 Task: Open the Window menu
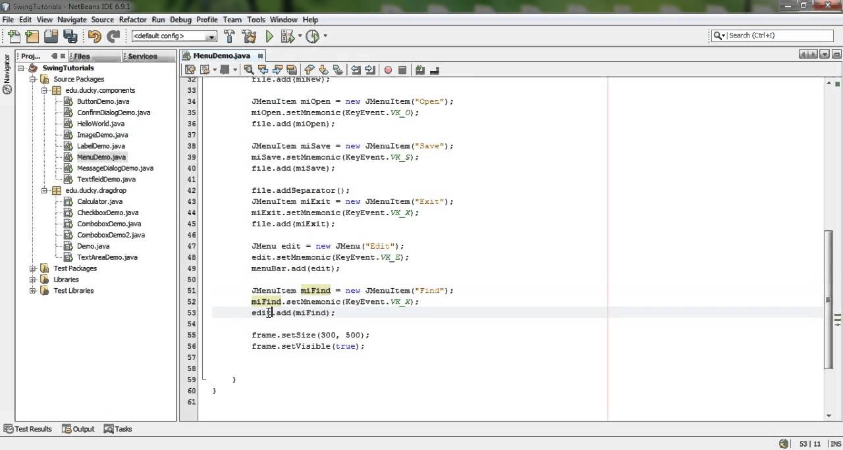coord(283,20)
